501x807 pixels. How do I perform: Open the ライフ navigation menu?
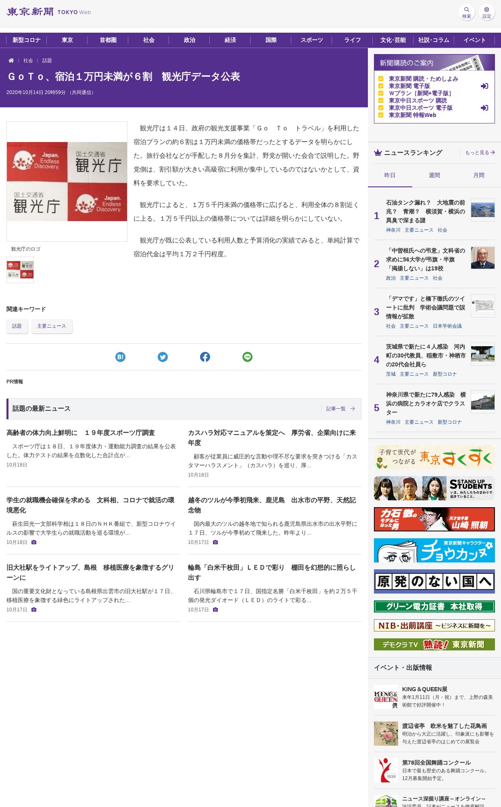353,40
